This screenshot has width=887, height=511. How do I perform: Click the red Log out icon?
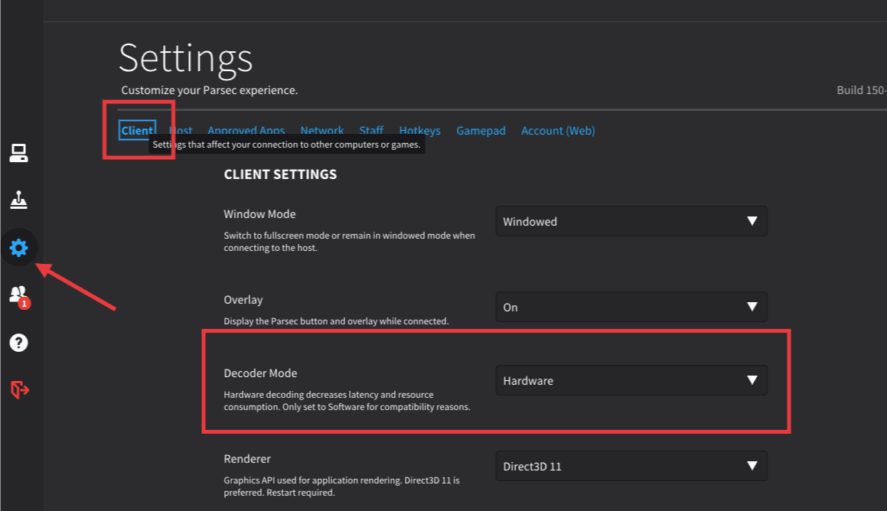click(x=19, y=390)
